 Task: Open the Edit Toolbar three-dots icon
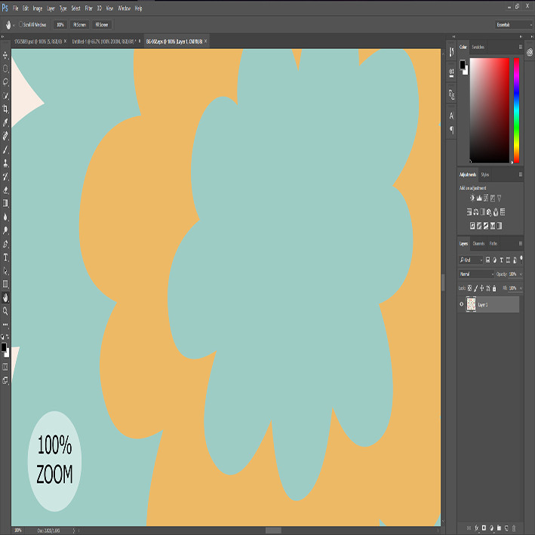(5, 324)
